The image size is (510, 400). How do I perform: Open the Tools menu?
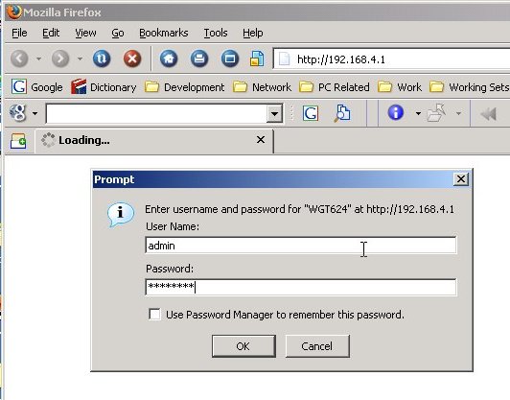(x=216, y=33)
